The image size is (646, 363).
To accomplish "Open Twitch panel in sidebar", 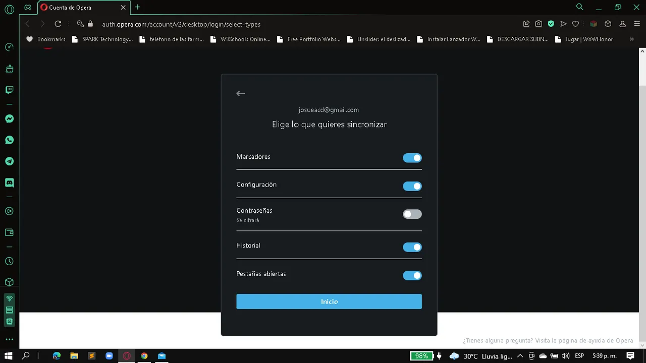I will 9,90.
